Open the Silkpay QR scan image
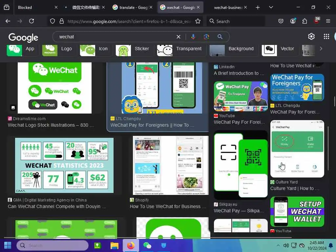This screenshot has width=336, height=252. (241, 165)
